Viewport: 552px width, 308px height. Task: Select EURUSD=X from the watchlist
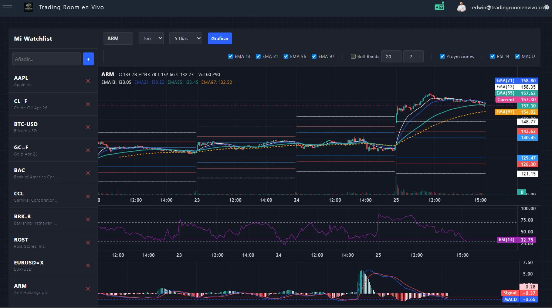point(29,265)
